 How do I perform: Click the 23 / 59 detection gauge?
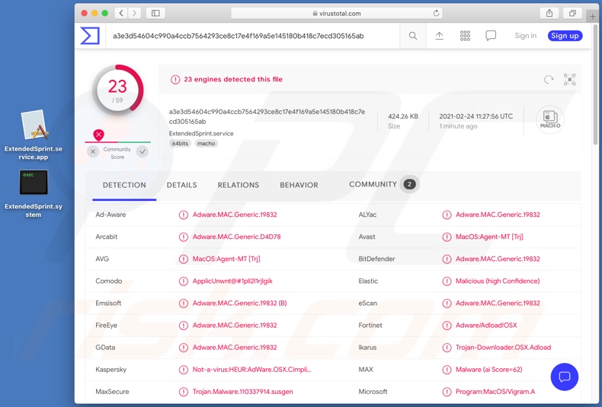click(x=117, y=91)
